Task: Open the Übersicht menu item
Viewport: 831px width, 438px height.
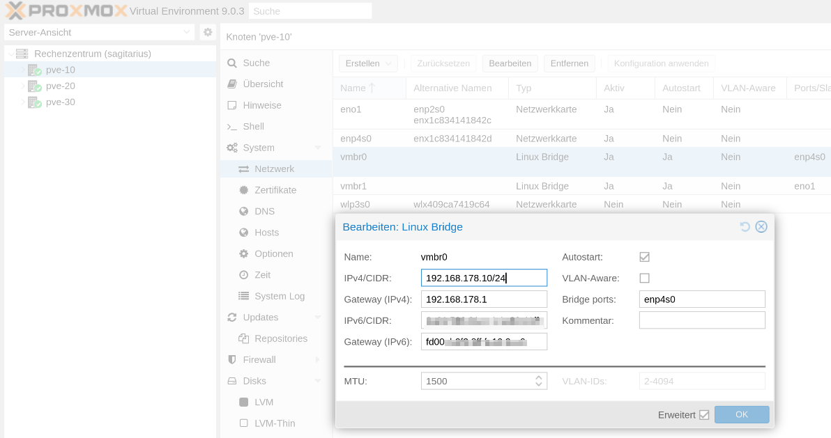Action: tap(263, 84)
